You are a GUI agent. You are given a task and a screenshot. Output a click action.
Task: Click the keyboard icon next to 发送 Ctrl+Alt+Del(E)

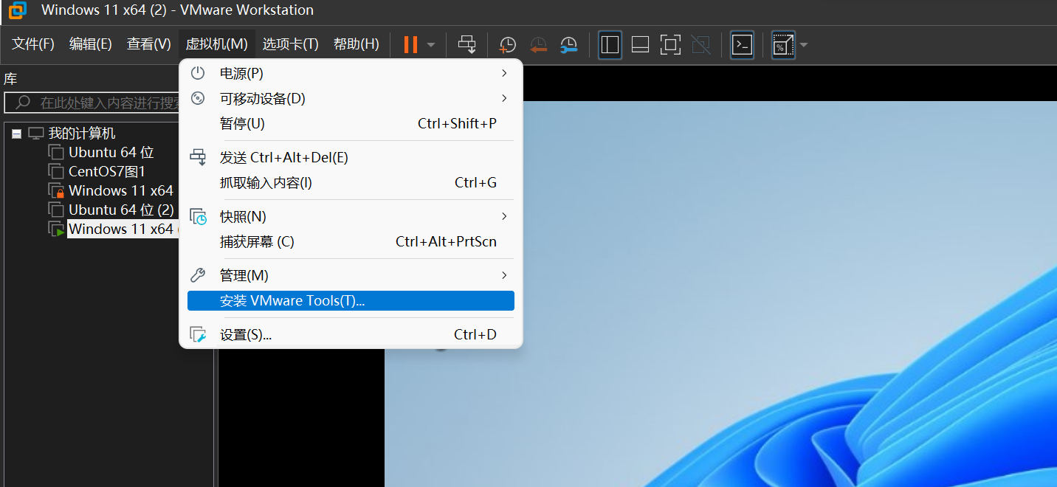click(199, 156)
